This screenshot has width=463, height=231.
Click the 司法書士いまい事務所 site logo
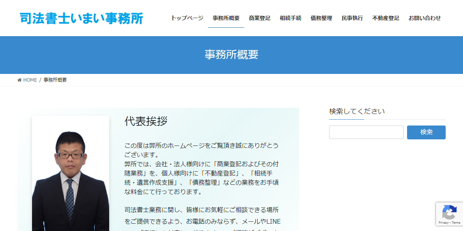(81, 18)
